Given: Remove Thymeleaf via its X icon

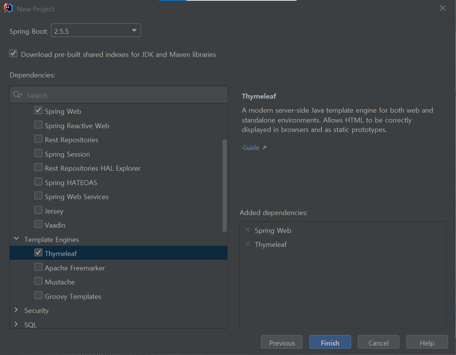Looking at the screenshot, I should 248,244.
